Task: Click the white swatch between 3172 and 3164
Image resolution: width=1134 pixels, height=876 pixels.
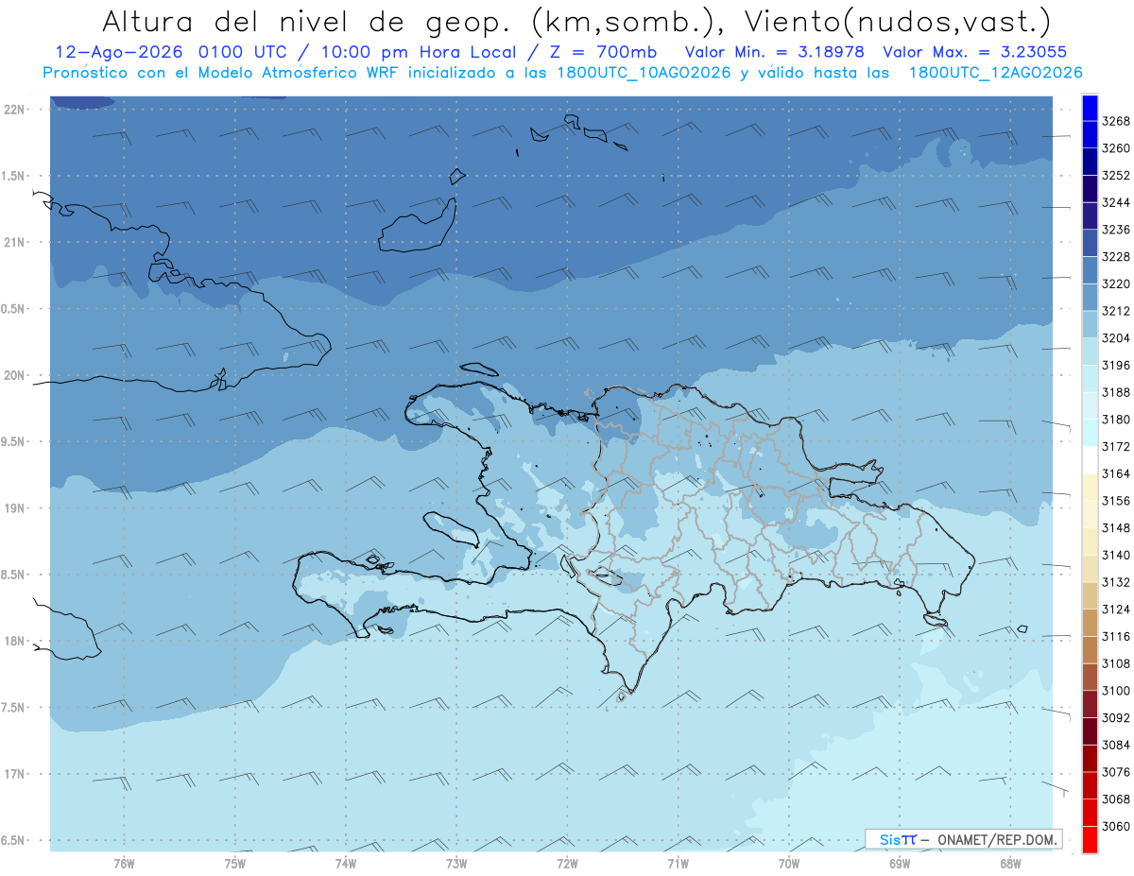Action: pyautogui.click(x=1090, y=459)
